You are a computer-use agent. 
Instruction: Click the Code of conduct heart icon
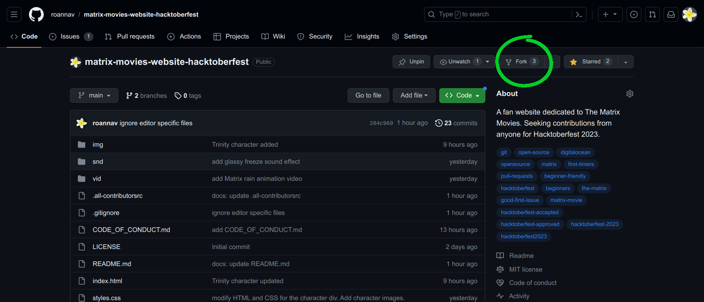coord(500,283)
